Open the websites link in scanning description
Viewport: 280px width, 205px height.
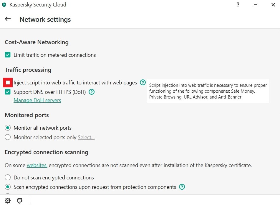37,165
